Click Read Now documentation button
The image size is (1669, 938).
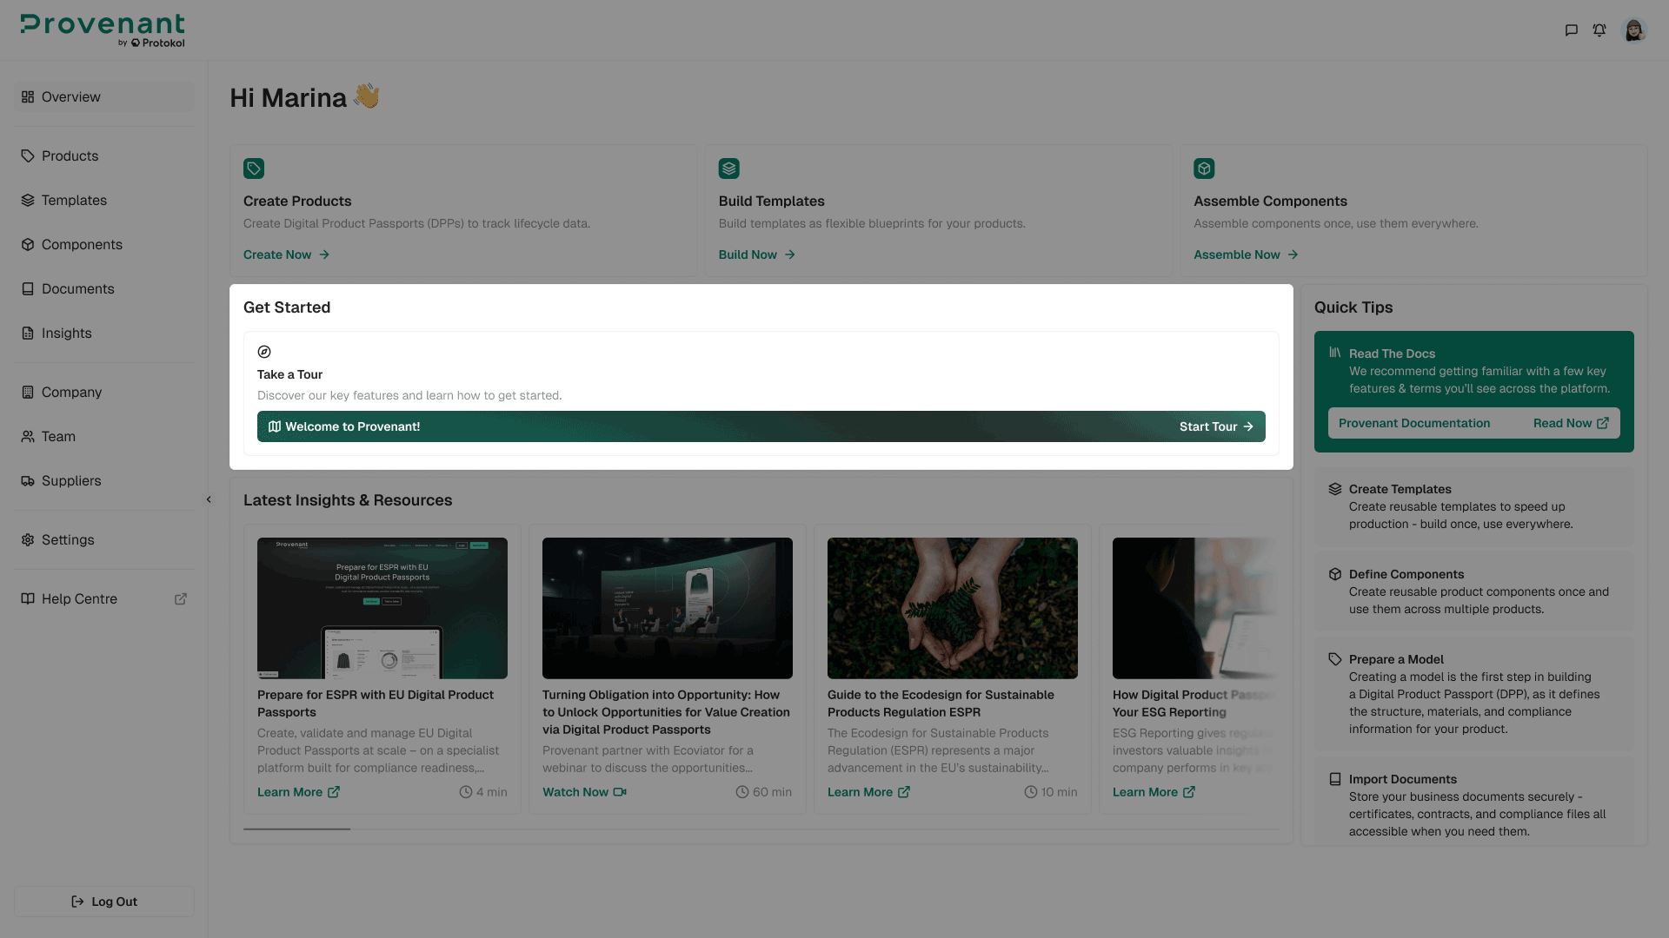coord(1571,423)
